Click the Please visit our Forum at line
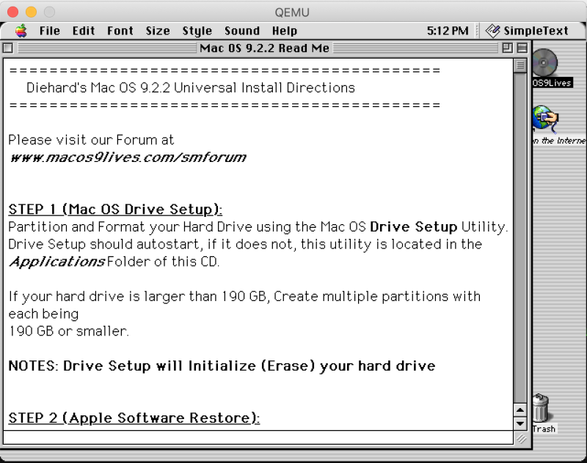 click(x=91, y=140)
